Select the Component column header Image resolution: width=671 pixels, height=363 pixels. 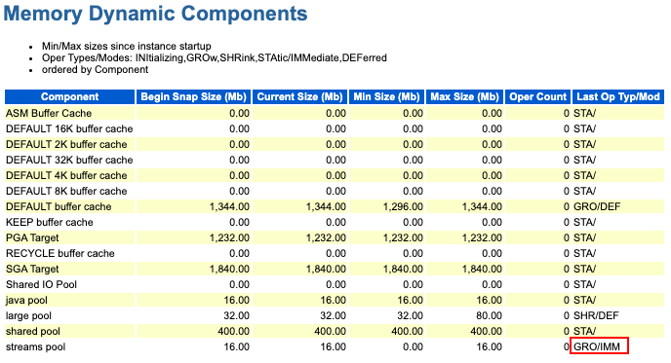(x=70, y=97)
